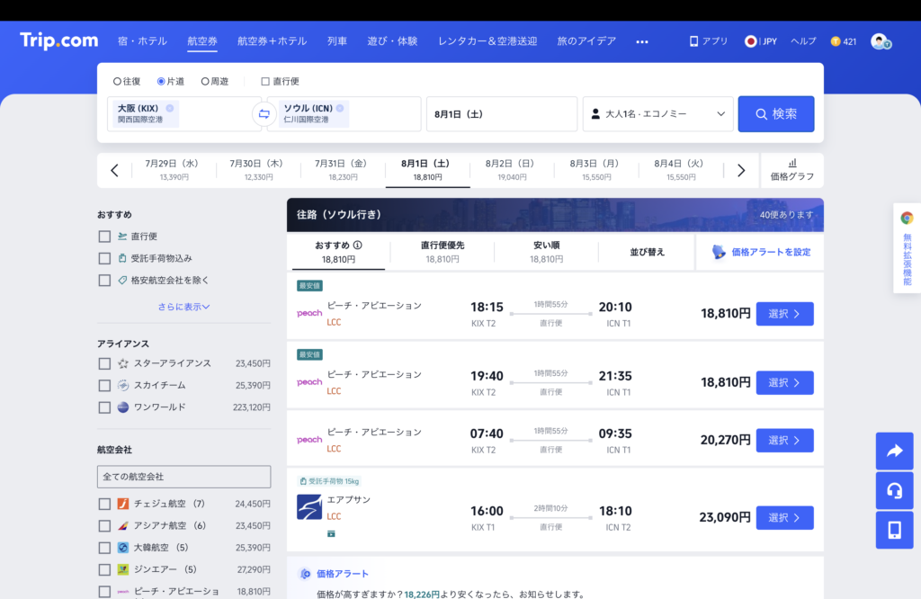The image size is (921, 599).
Task: Tick the チェジュ航空 airline checkbox
Action: coord(105,504)
